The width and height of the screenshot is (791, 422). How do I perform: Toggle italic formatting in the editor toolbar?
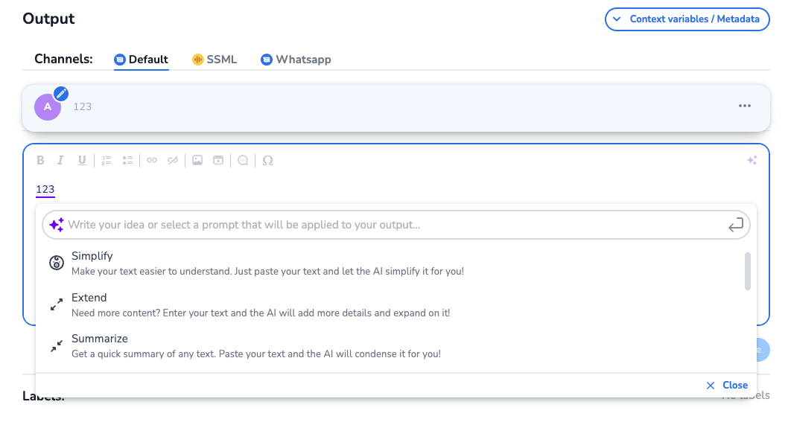click(61, 160)
